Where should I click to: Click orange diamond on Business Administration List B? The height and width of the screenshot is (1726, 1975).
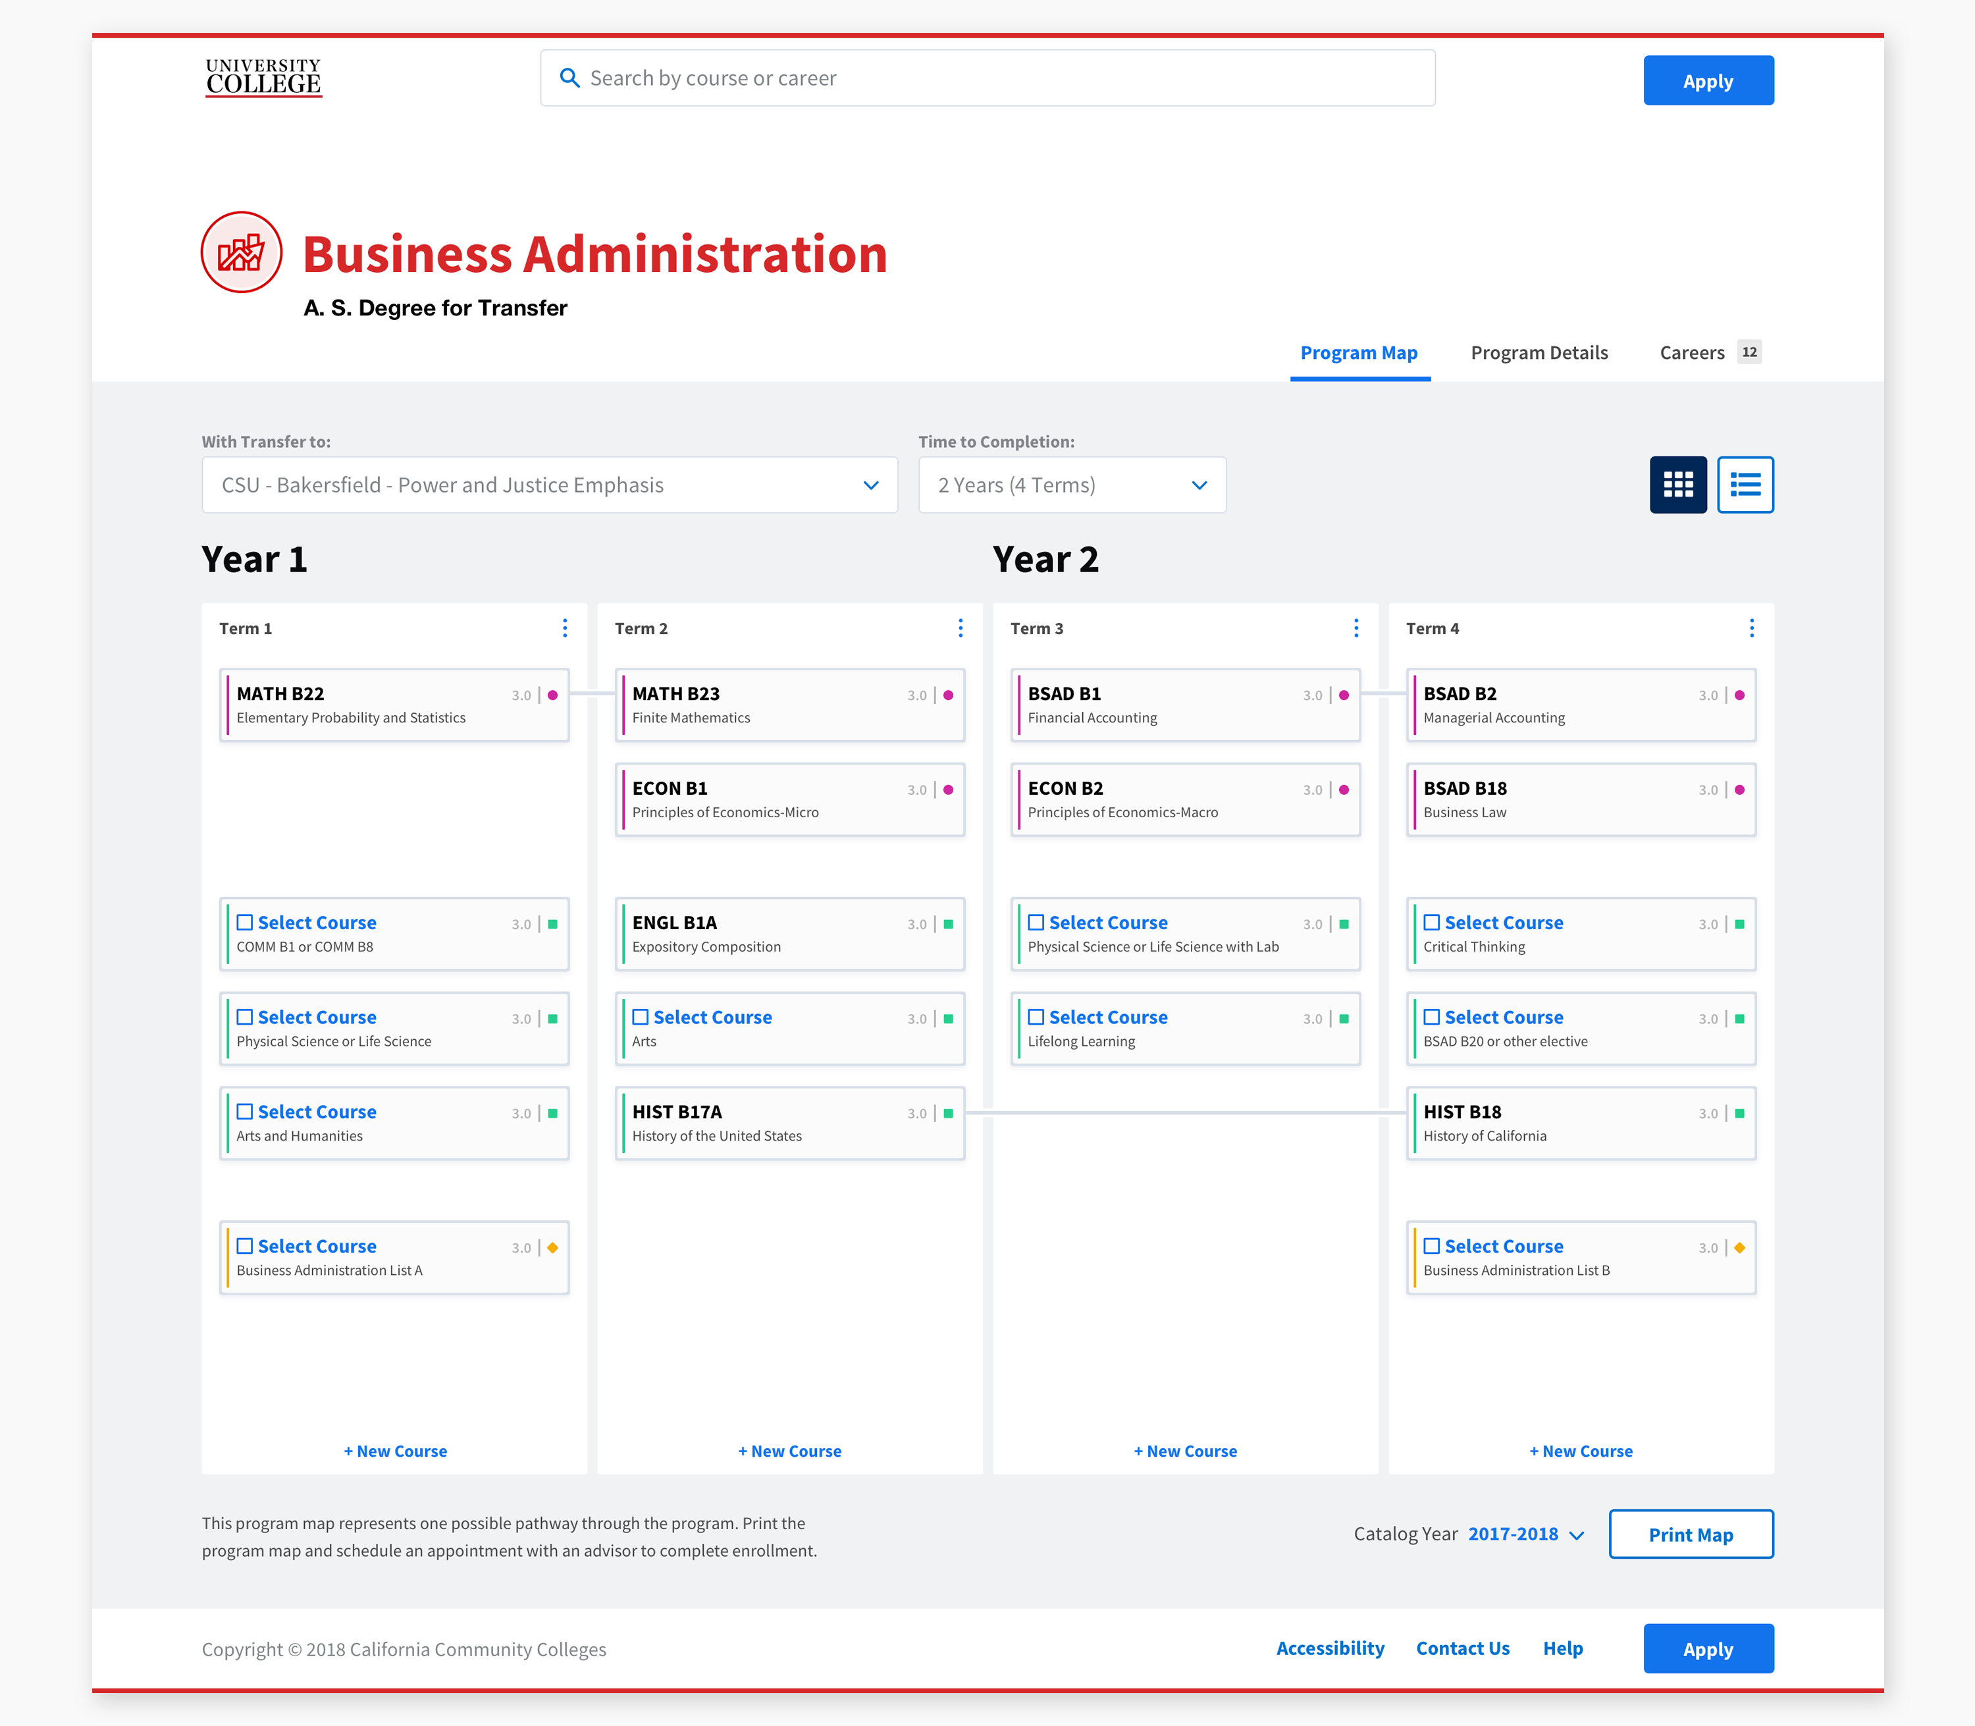[1740, 1249]
